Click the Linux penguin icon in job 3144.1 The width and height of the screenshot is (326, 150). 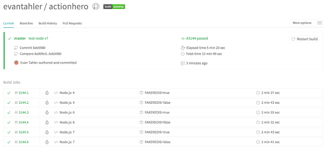(x=47, y=93)
